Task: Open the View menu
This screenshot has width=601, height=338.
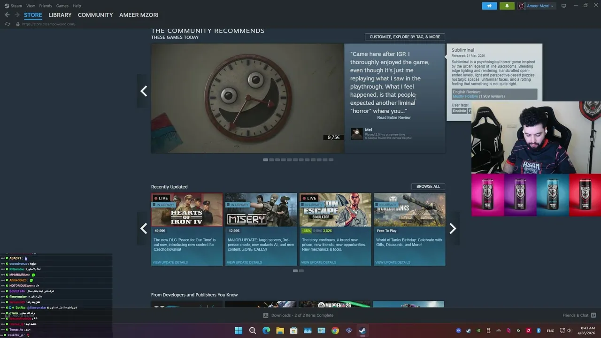Action: [31, 6]
